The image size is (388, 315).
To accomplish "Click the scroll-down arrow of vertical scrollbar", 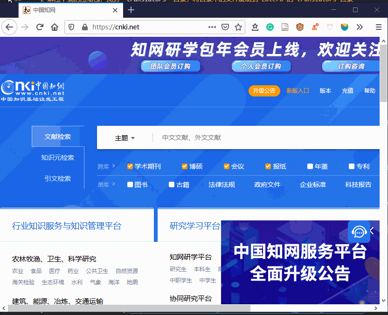I will tap(383, 301).
